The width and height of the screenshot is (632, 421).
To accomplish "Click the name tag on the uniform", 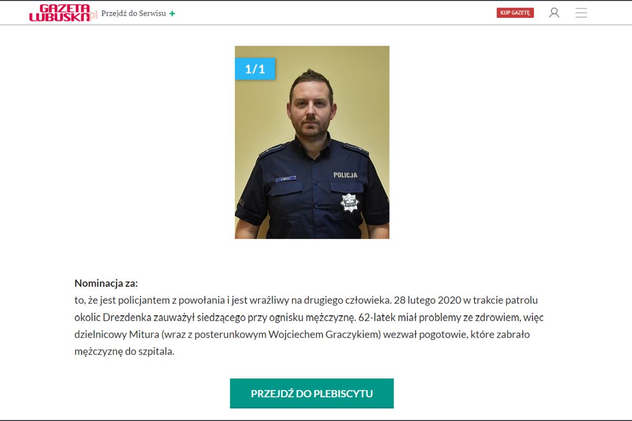I will tap(286, 179).
